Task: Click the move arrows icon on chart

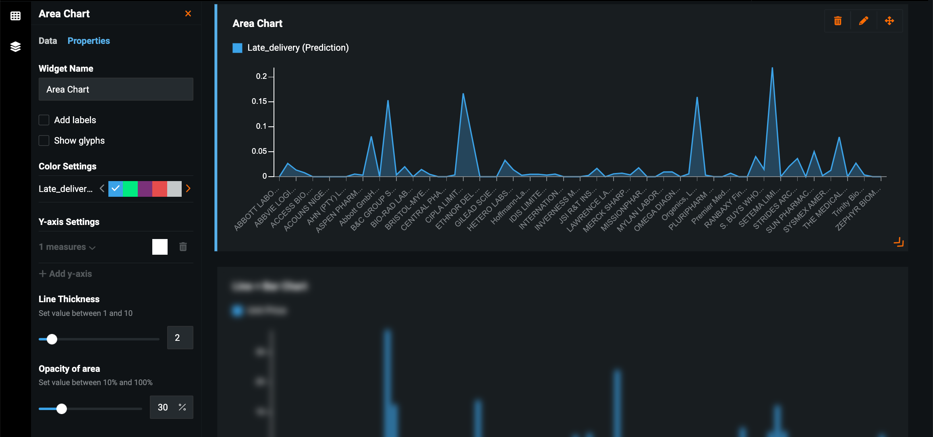Action: tap(889, 21)
